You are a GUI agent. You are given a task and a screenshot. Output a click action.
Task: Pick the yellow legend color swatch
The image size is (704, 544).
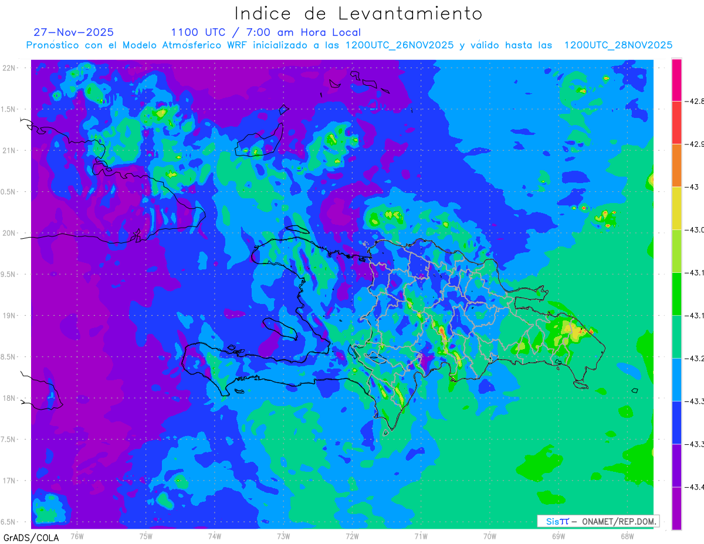tap(676, 208)
